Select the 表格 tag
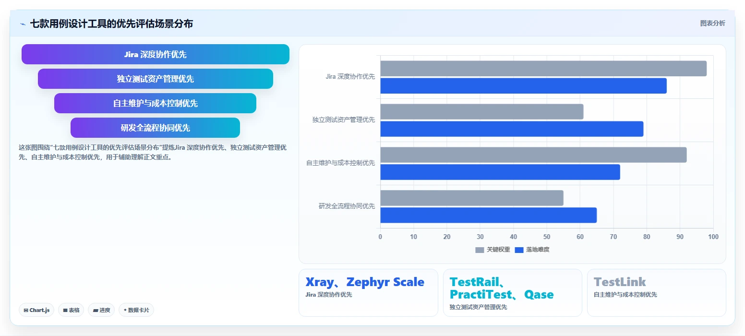745x336 pixels. tap(71, 310)
